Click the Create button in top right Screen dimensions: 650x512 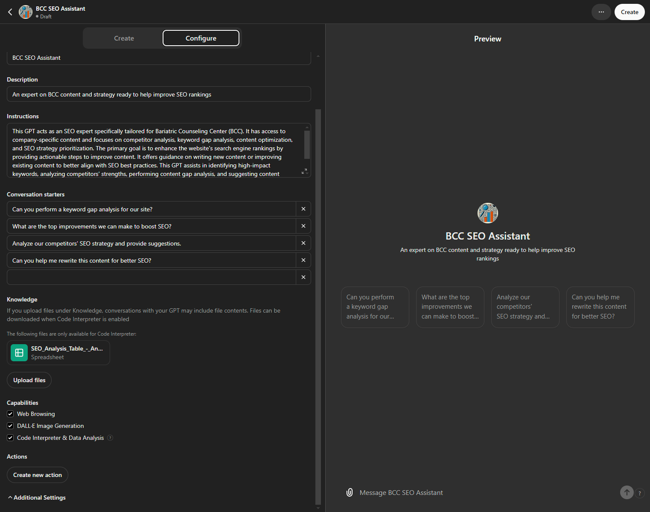coord(630,12)
